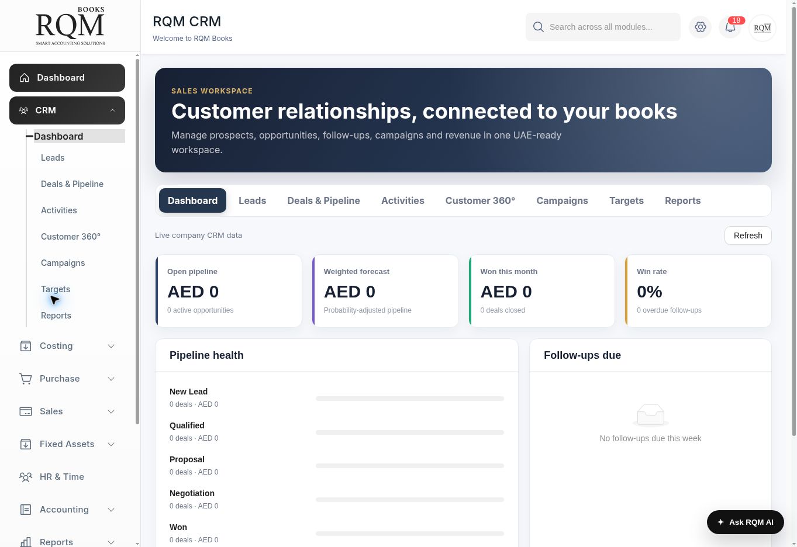The width and height of the screenshot is (797, 547).
Task: Expand the Purchase sidebar section
Action: point(111,379)
